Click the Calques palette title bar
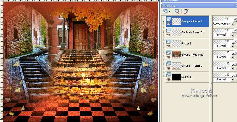The image size is (237, 122). tap(199, 6)
